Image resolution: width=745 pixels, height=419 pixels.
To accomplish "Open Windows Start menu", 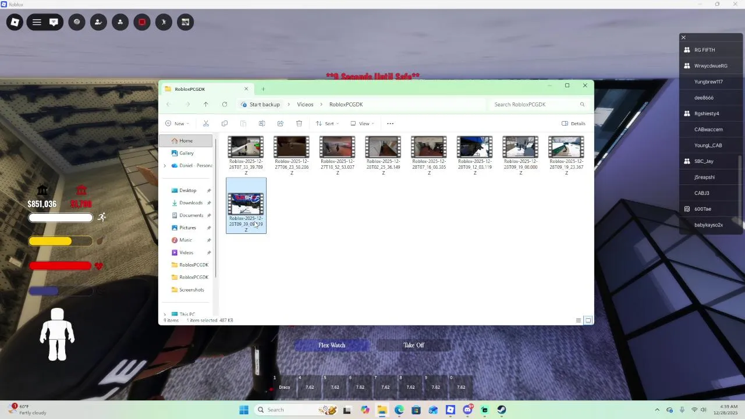I will [244, 410].
